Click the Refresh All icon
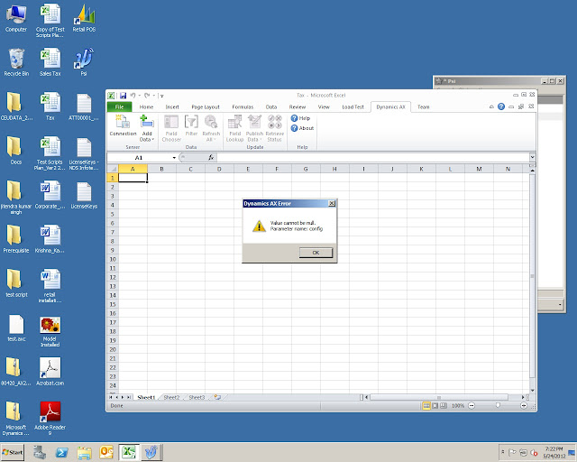The image size is (577, 462). [211, 128]
